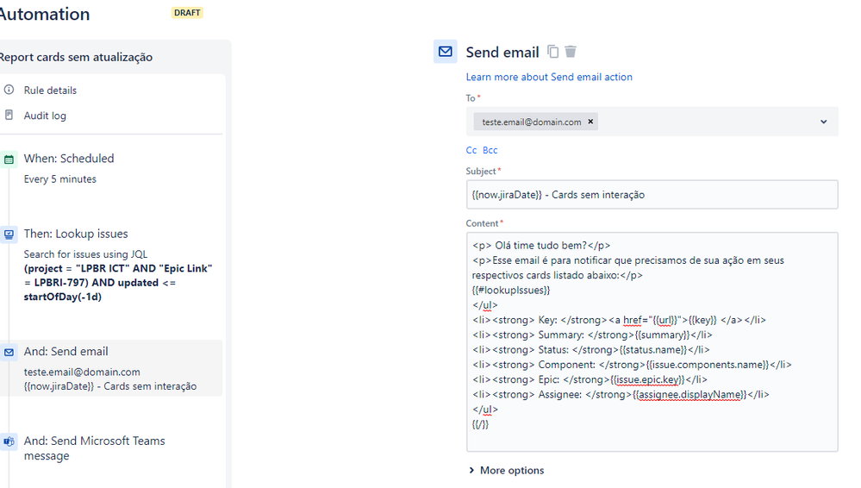Image resolution: width=861 pixels, height=488 pixels.
Task: Click the To recipients field
Action: 652,122
